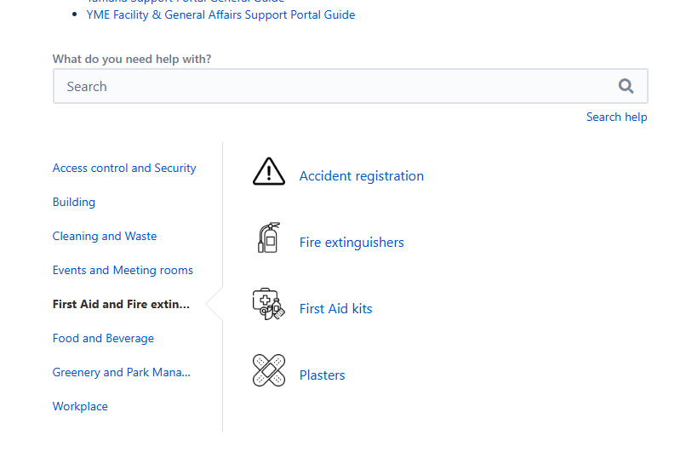Click the First Aid kit icon
This screenshot has height=458, width=698.
pyautogui.click(x=269, y=304)
